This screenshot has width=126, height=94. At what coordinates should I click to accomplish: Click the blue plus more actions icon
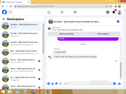pos(48,83)
